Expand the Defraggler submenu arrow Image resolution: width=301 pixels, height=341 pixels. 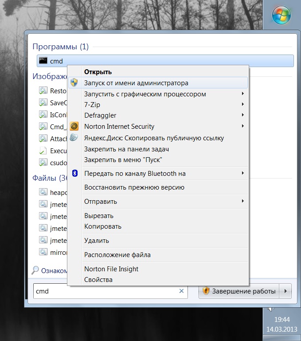tap(243, 115)
